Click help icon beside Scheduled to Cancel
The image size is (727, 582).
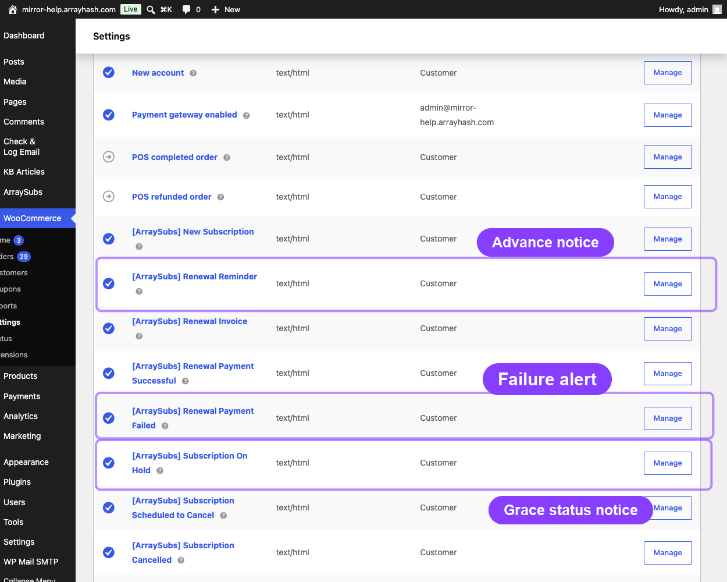pos(223,516)
